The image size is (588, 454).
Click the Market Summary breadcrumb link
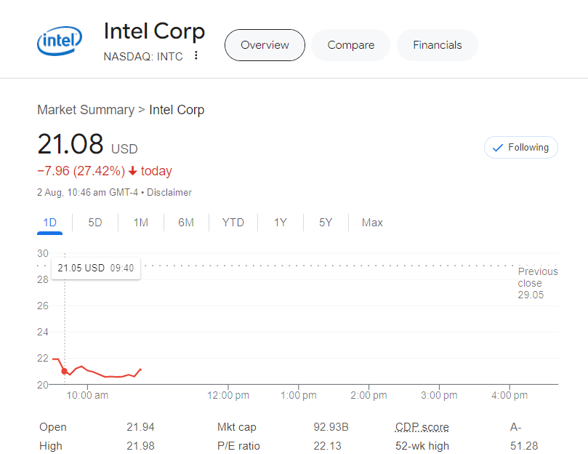click(86, 110)
